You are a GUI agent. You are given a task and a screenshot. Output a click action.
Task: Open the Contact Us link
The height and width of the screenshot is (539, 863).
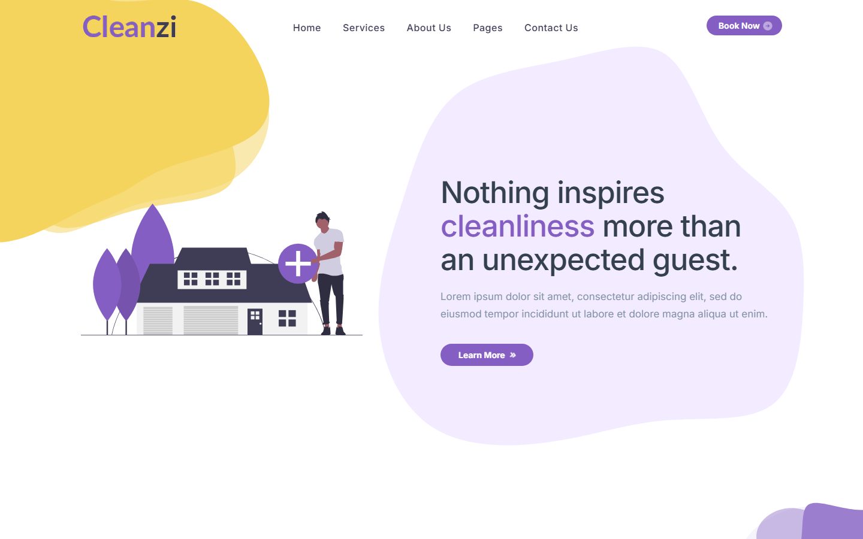click(551, 28)
